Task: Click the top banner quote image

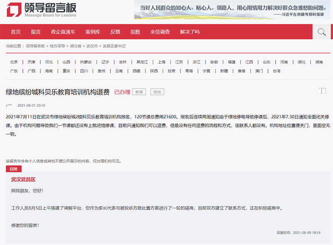Action: point(232,10)
